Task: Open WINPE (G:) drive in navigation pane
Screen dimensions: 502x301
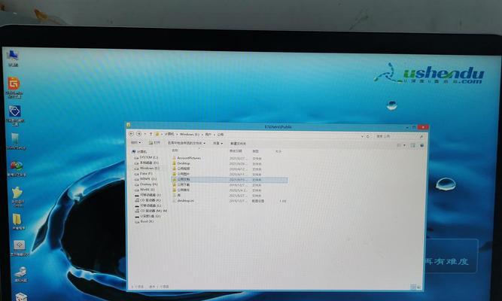Action: [x=146, y=179]
